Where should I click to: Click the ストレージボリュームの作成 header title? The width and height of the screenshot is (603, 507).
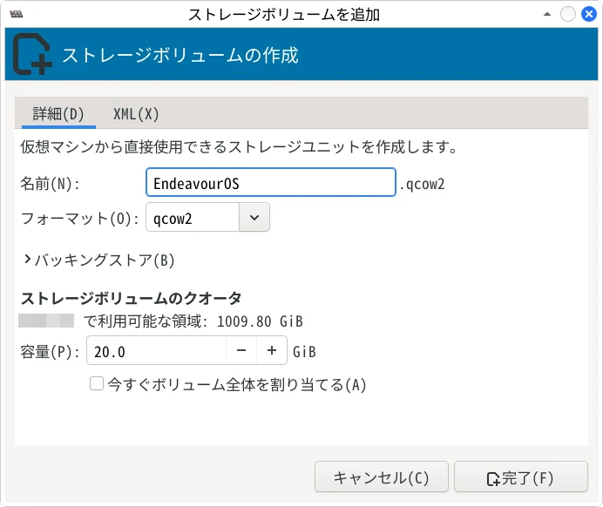[180, 56]
